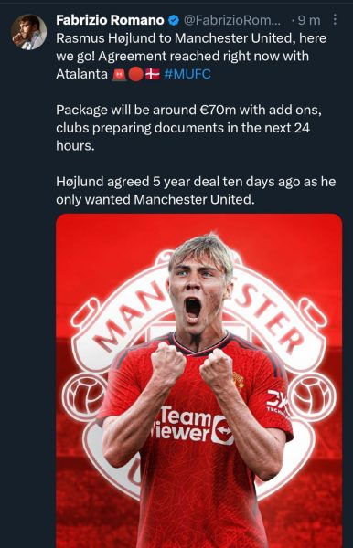The height and width of the screenshot is (548, 353).
Task: Click the '5 year deal' paragraph
Action: [196, 191]
